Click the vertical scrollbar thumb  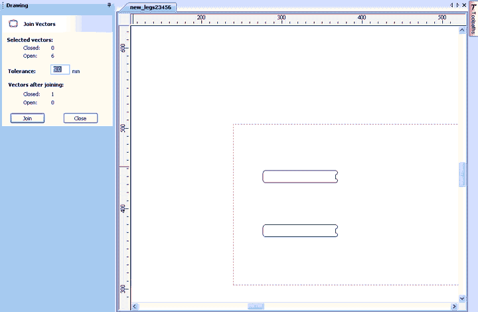pyautogui.click(x=462, y=175)
